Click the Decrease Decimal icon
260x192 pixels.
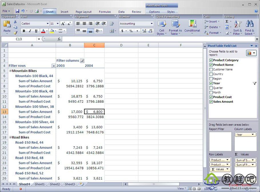pyautogui.click(x=150, y=31)
